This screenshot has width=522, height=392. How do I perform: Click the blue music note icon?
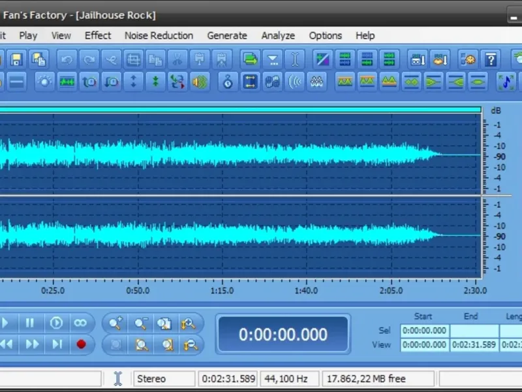pyautogui.click(x=506, y=82)
